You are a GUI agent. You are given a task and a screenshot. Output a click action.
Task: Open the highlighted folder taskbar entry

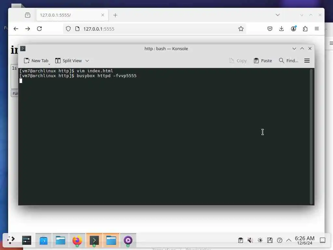pos(111,240)
